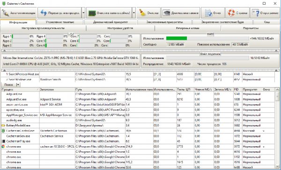The image size is (281, 170).
Task: Sort by the Такты ЦП column header
Action: (185, 89)
